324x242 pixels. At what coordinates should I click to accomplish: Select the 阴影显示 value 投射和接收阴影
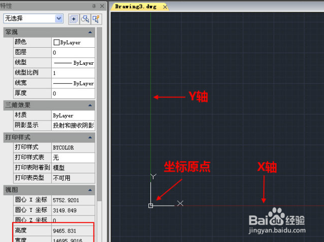coord(73,126)
